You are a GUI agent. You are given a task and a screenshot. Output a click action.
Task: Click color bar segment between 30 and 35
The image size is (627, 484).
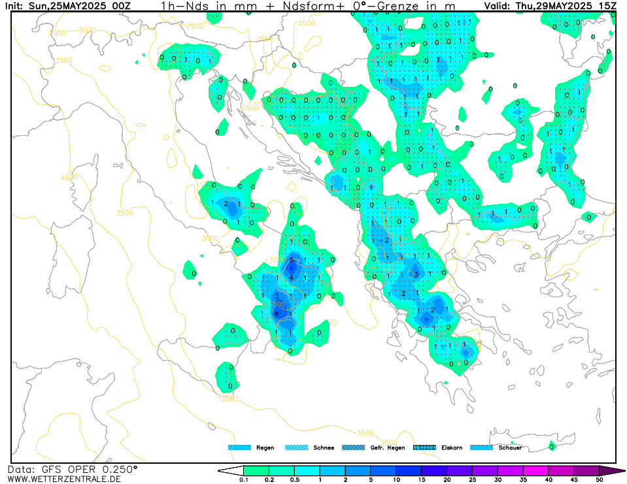510,471
